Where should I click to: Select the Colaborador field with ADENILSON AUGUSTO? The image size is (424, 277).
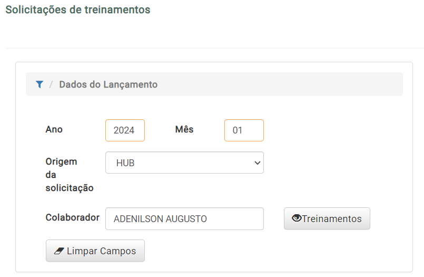pyautogui.click(x=184, y=219)
